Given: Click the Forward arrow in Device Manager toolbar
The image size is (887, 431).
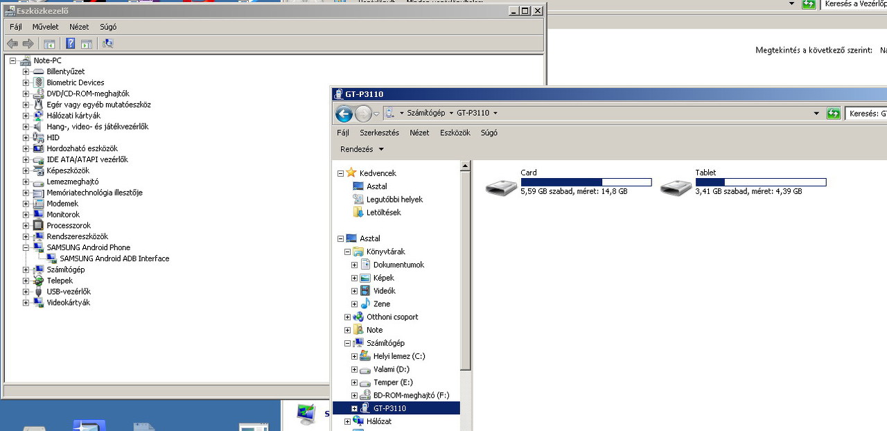Looking at the screenshot, I should (28, 44).
